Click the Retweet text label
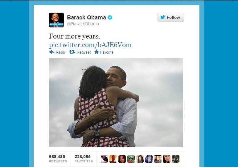 (84, 52)
